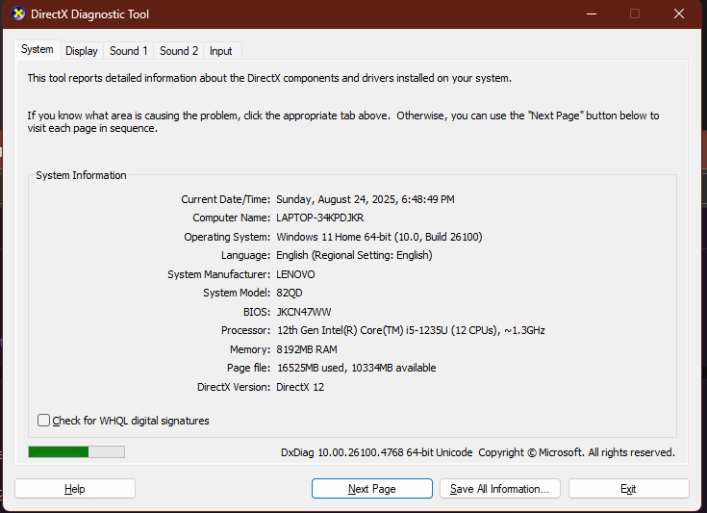Viewport: 707px width, 513px height.
Task: Click page file value 16525MB used
Action: (356, 368)
